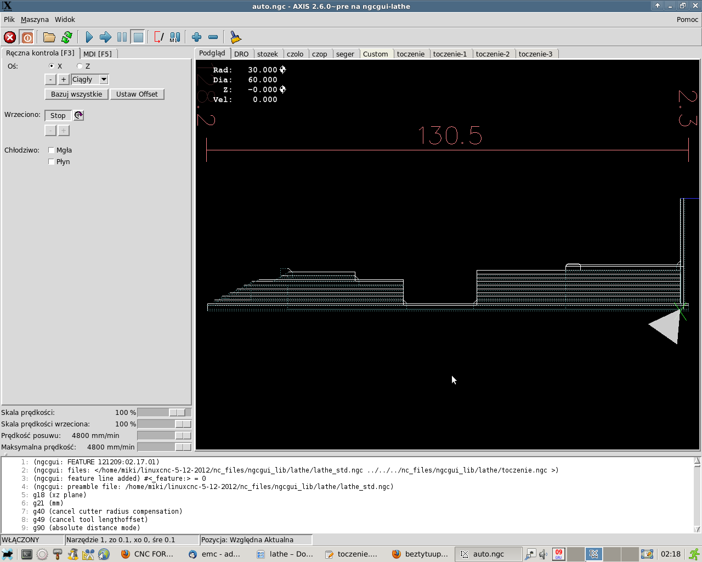Click the Ustaw Offset button

[x=137, y=94]
